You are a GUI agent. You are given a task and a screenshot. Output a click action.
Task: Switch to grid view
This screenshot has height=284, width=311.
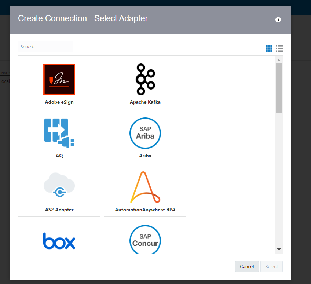coord(269,48)
